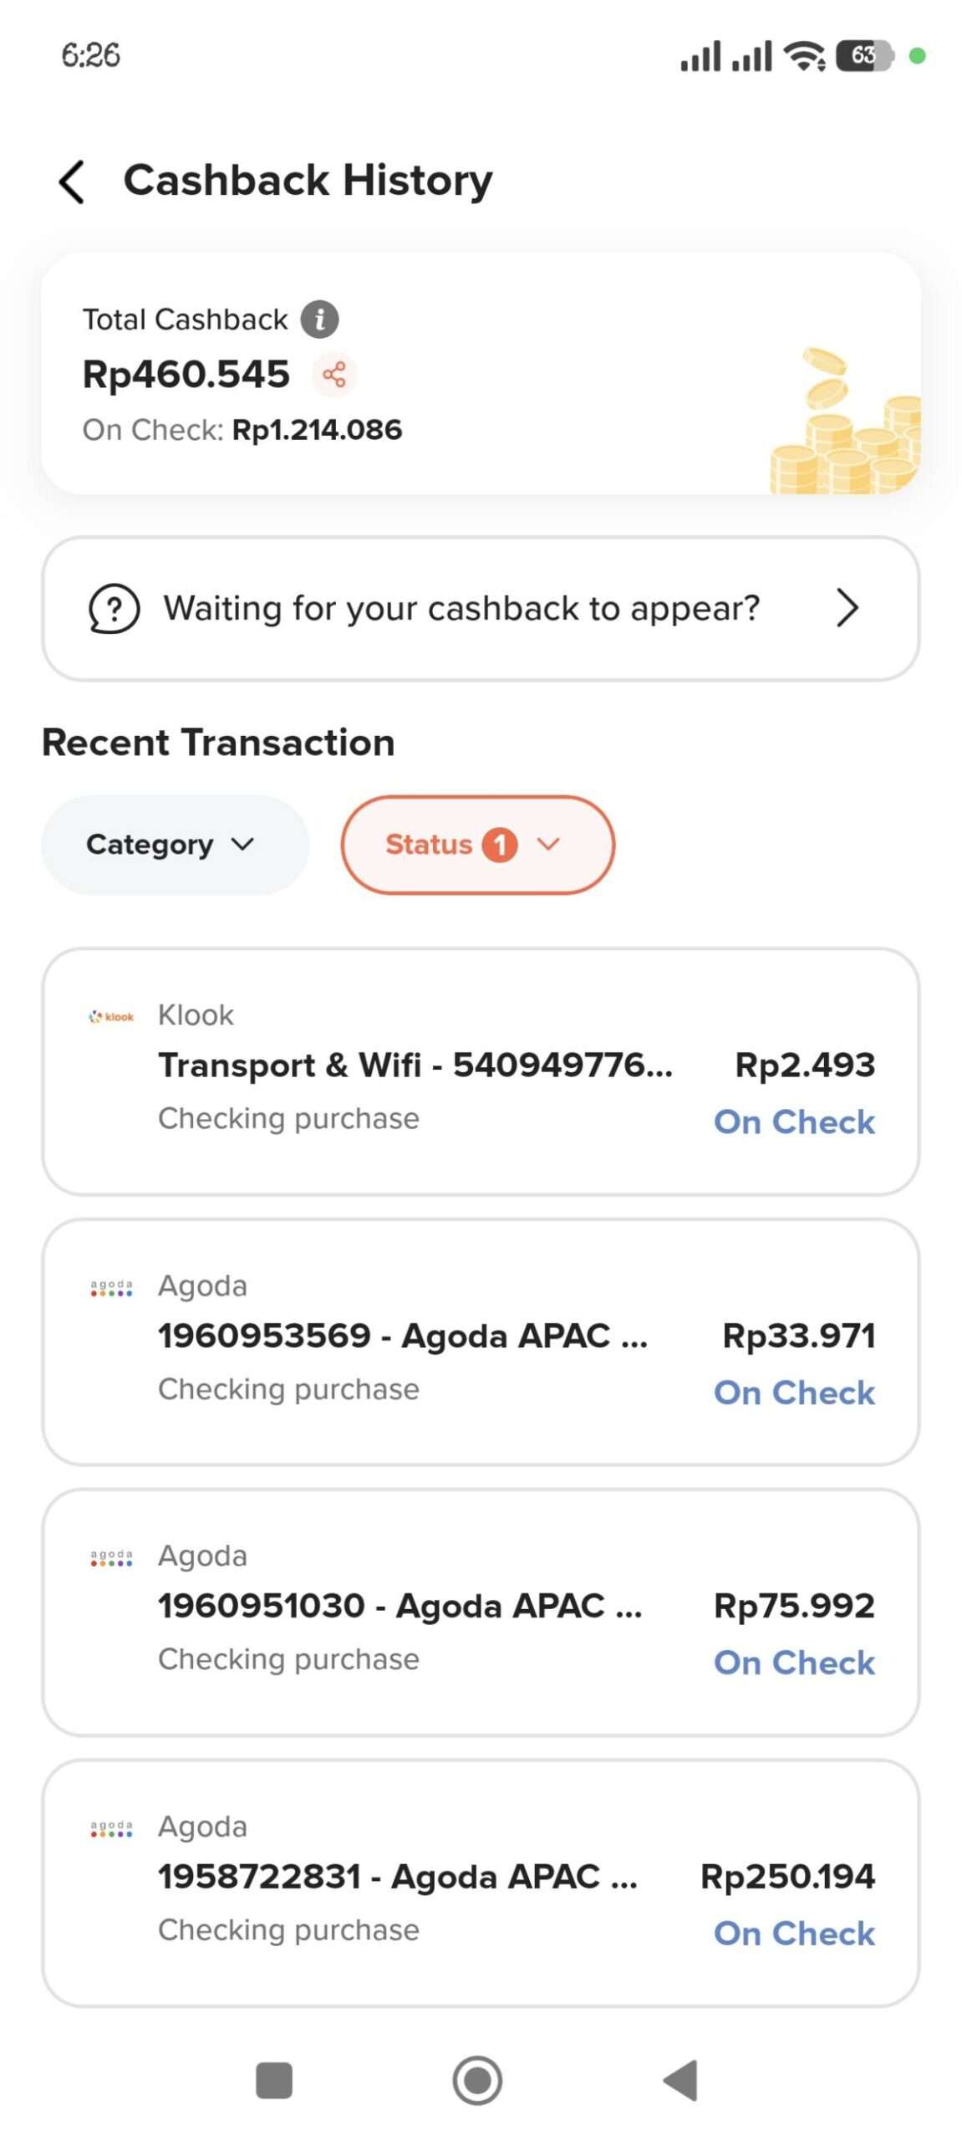The image size is (962, 2141).
Task: Tap On Check status of Rp250.194 cashback
Action: tap(793, 1934)
